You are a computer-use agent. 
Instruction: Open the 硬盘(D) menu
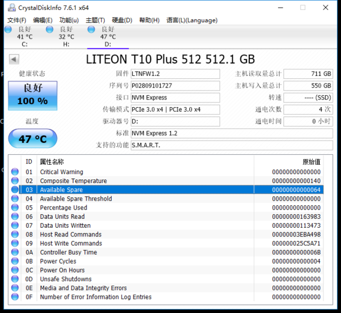coord(122,20)
